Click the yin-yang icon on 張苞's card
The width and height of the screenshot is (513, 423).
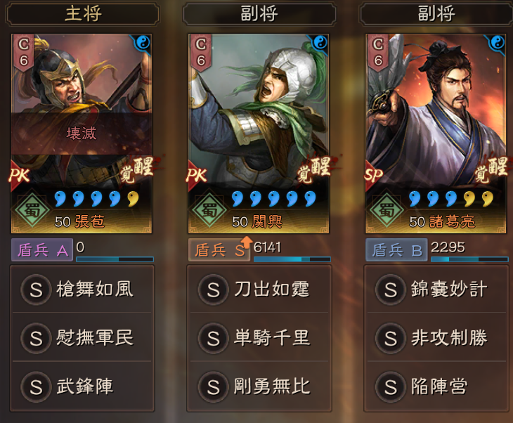pos(143,42)
